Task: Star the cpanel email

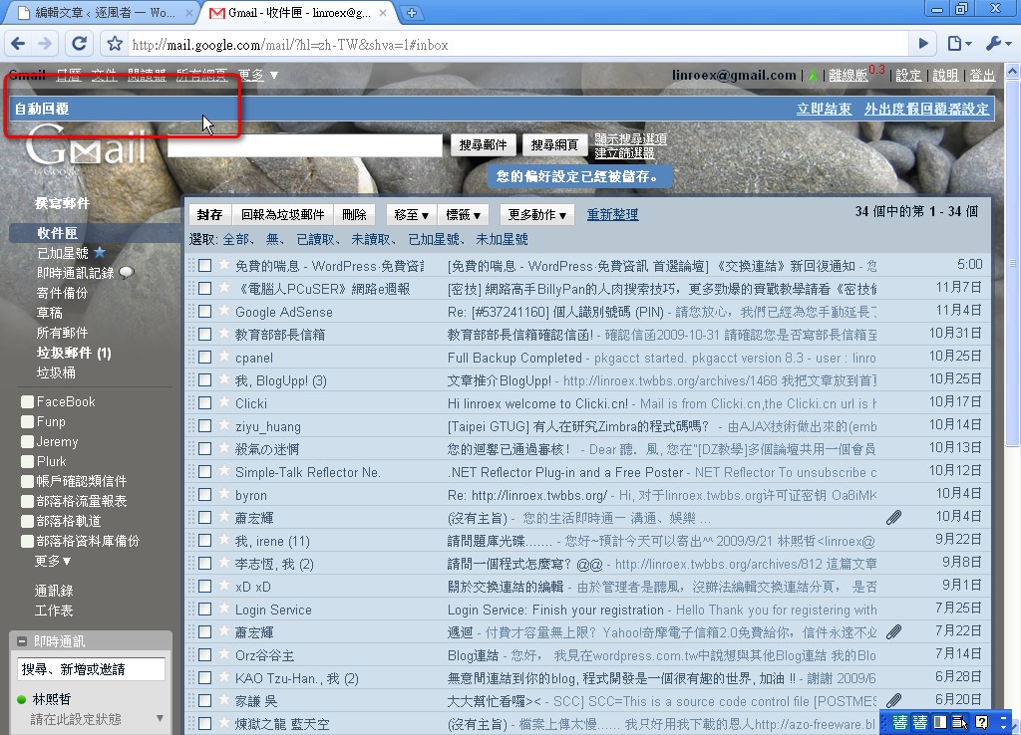Action: point(224,358)
